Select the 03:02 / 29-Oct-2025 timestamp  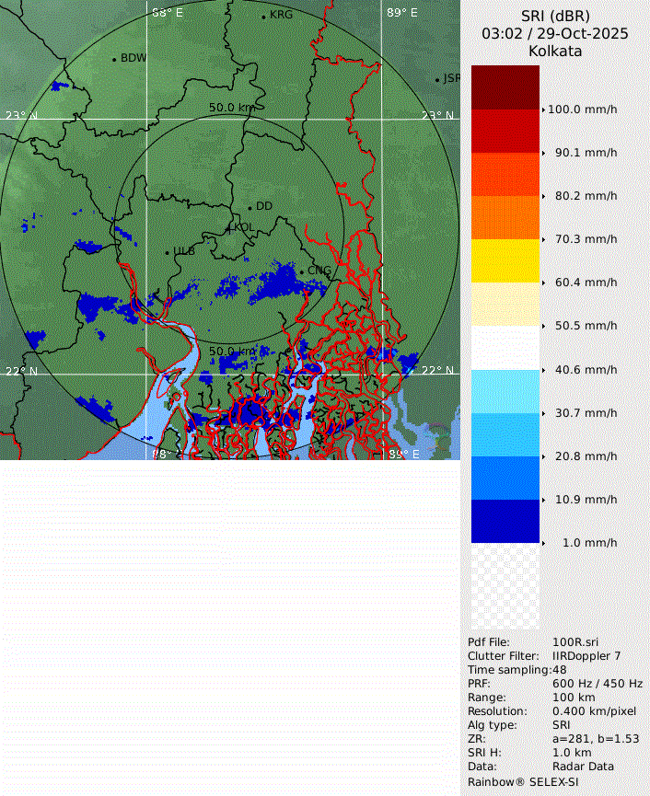pyautogui.click(x=555, y=33)
